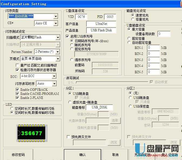Select 自动固定容量 radio option
The height and width of the screenshot is (160, 182).
[129, 42]
